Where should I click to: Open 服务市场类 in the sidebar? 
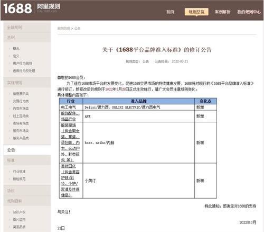point(21,131)
